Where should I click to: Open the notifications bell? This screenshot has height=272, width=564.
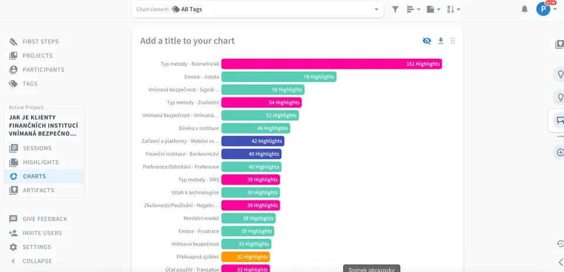click(525, 9)
